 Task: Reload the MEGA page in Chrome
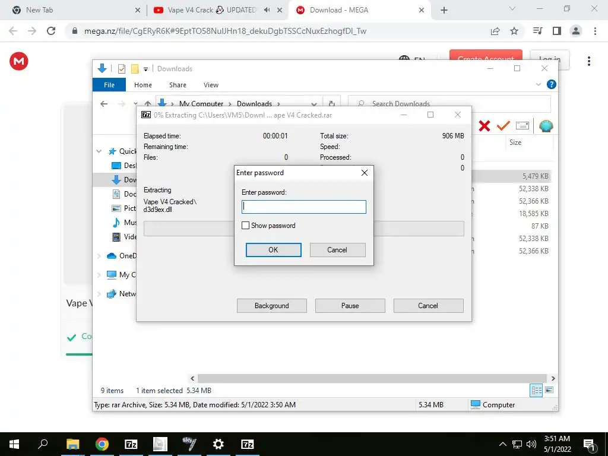51,31
